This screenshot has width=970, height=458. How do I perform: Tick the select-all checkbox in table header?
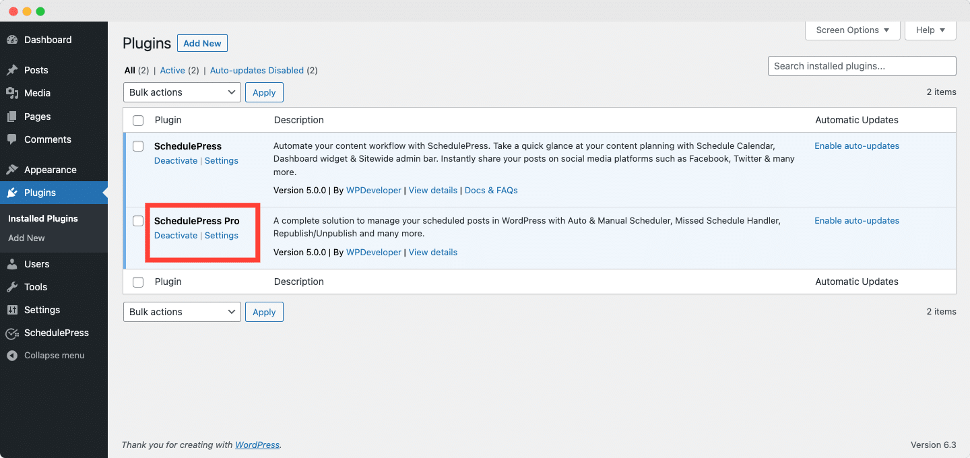[x=138, y=121]
